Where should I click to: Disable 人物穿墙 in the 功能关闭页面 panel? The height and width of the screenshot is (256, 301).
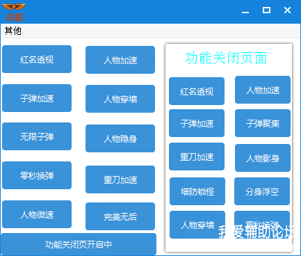[x=197, y=225]
